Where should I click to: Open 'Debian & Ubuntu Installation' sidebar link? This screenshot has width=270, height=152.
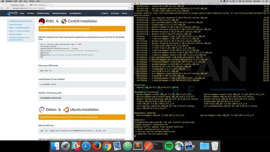pyautogui.click(x=19, y=31)
